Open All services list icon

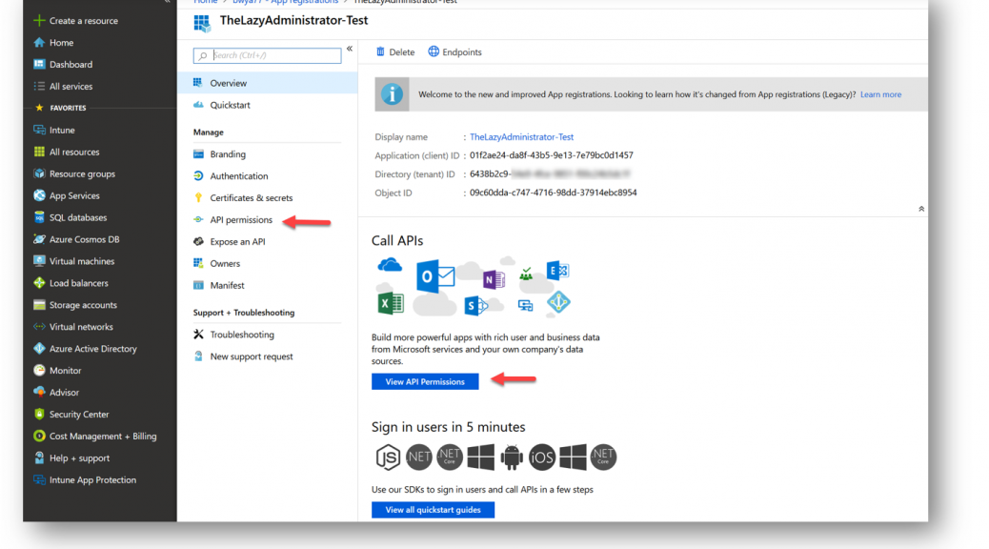tap(39, 86)
